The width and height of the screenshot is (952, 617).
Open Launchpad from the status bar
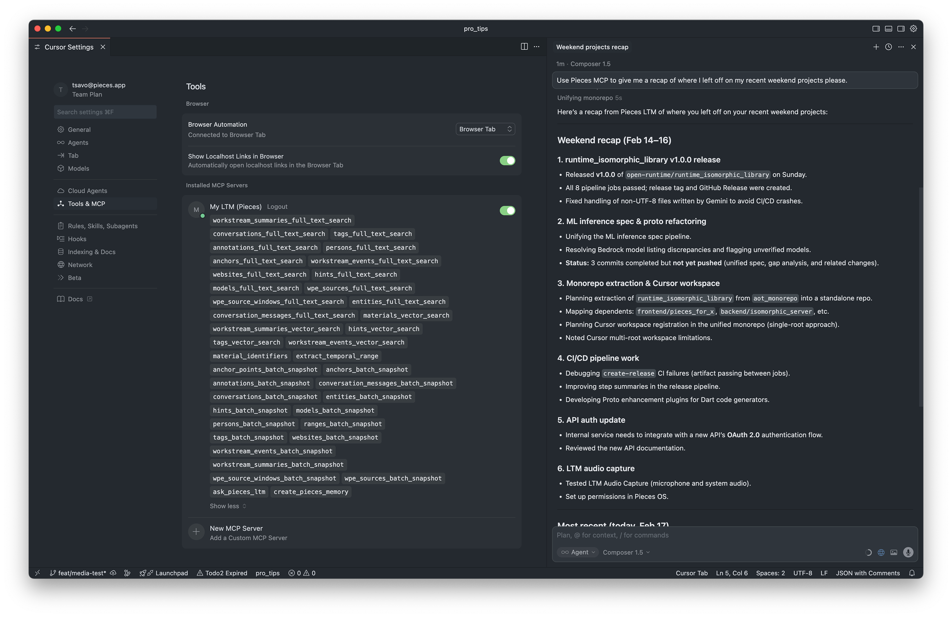[x=164, y=572]
